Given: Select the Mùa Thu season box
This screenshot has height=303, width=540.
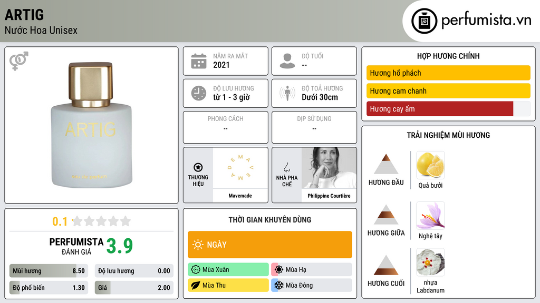Looking at the screenshot, I should point(228,285).
